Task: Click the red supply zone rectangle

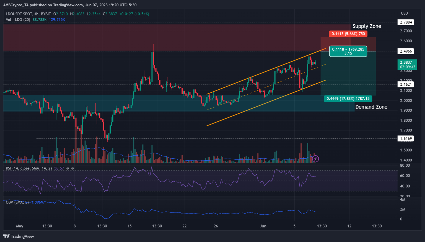Action: 166,37
